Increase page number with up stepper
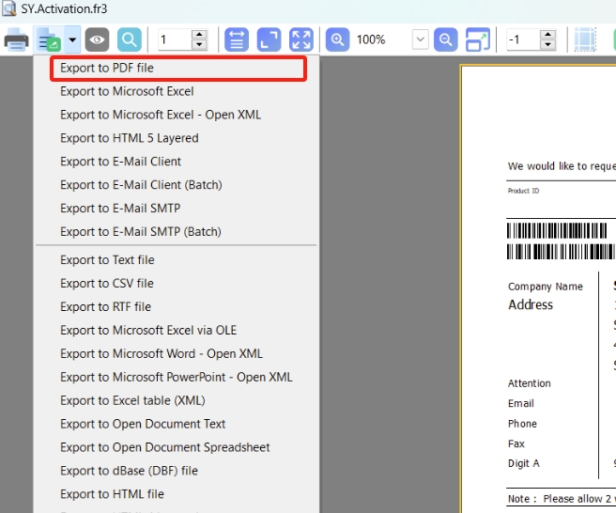 pyautogui.click(x=198, y=35)
